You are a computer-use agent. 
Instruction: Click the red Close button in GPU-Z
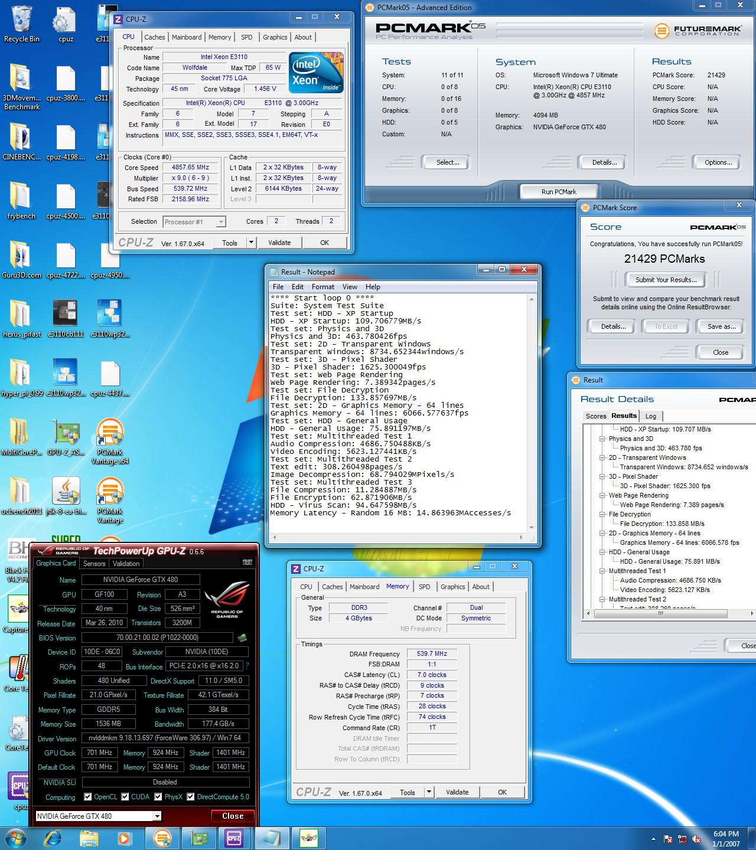click(x=233, y=816)
